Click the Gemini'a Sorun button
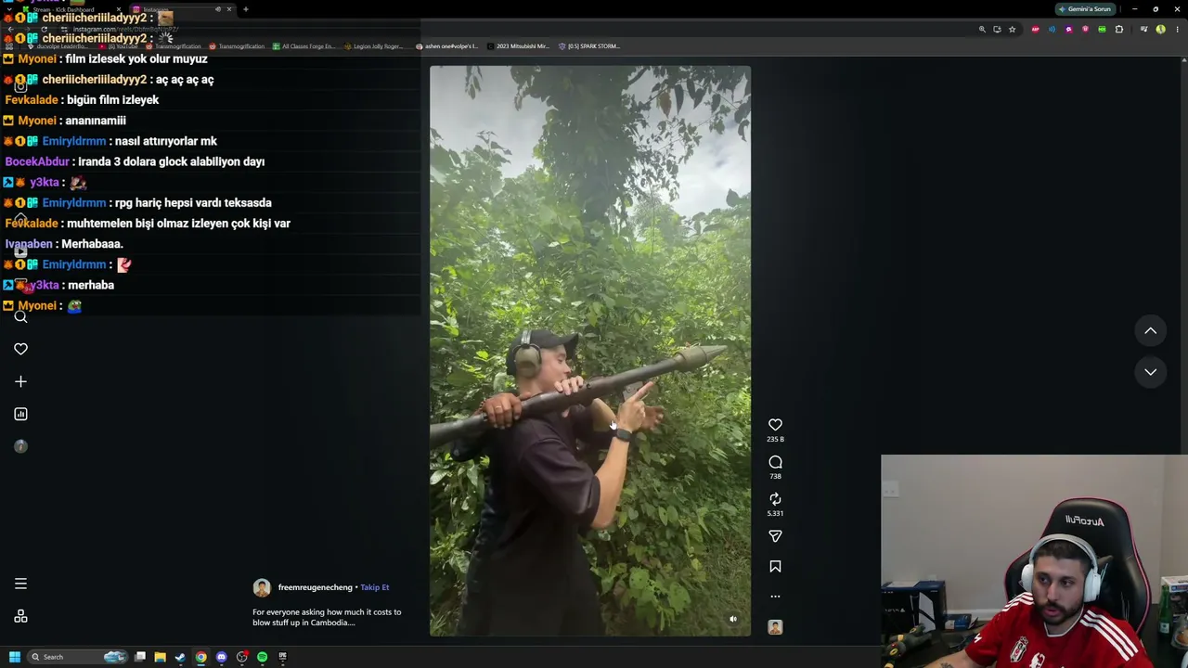The width and height of the screenshot is (1188, 668). [x=1085, y=9]
